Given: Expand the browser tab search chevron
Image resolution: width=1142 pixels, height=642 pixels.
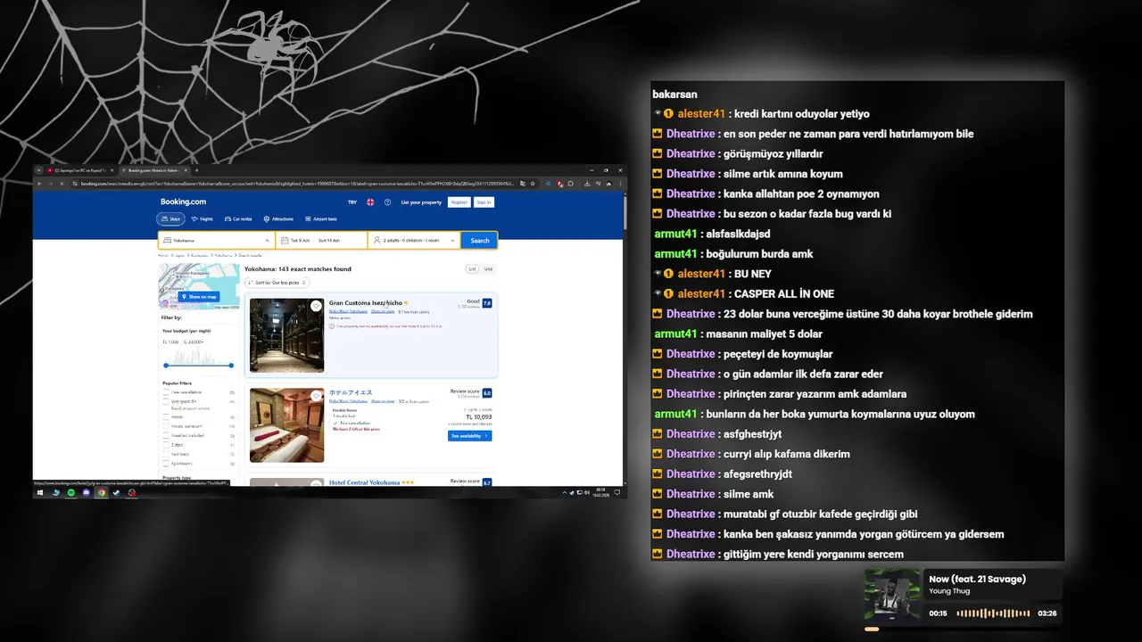Looking at the screenshot, I should (x=38, y=170).
